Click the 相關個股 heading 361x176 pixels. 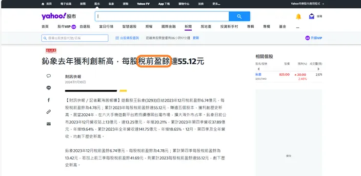pyautogui.click(x=264, y=56)
